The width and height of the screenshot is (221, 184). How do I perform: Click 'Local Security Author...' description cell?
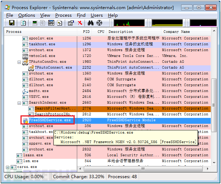(x=133, y=156)
